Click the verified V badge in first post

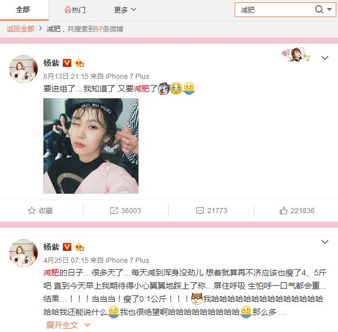(67, 63)
